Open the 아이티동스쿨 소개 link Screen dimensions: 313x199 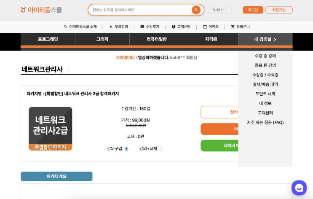coord(83,27)
